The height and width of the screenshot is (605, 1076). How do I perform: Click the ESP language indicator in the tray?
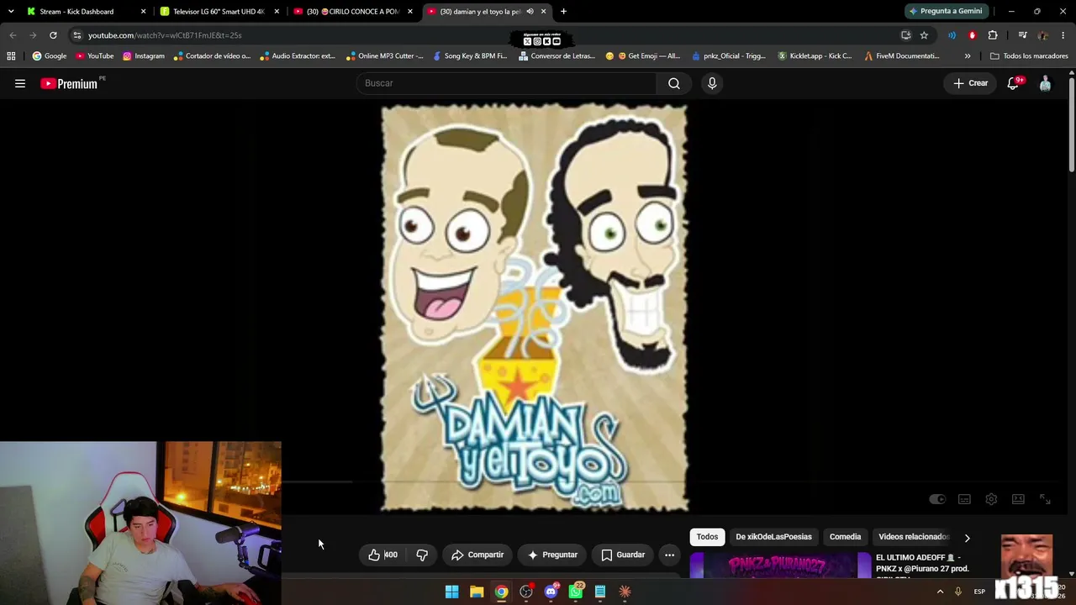click(979, 592)
